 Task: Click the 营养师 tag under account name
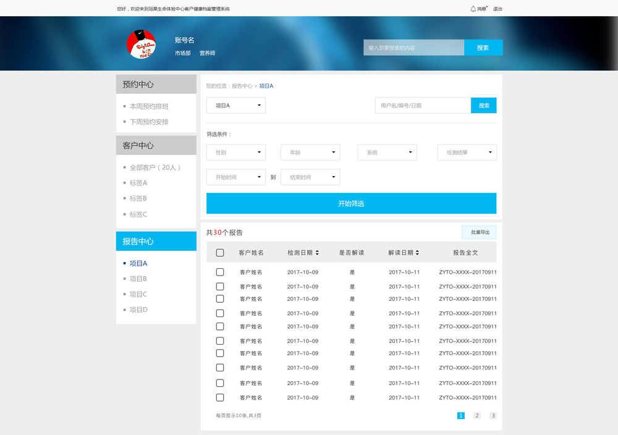click(x=207, y=53)
